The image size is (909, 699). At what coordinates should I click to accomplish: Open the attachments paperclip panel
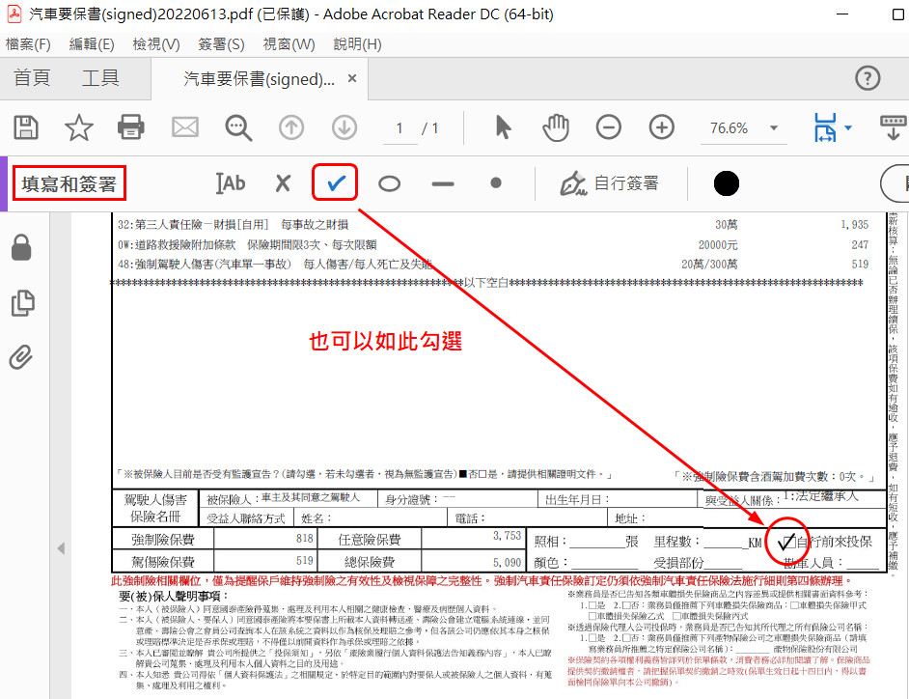(21, 358)
